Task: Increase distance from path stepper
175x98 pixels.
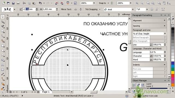Action: click(x=37, y=8)
